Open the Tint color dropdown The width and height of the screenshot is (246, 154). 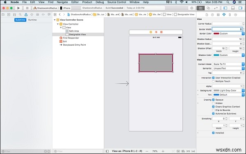(x=243, y=95)
